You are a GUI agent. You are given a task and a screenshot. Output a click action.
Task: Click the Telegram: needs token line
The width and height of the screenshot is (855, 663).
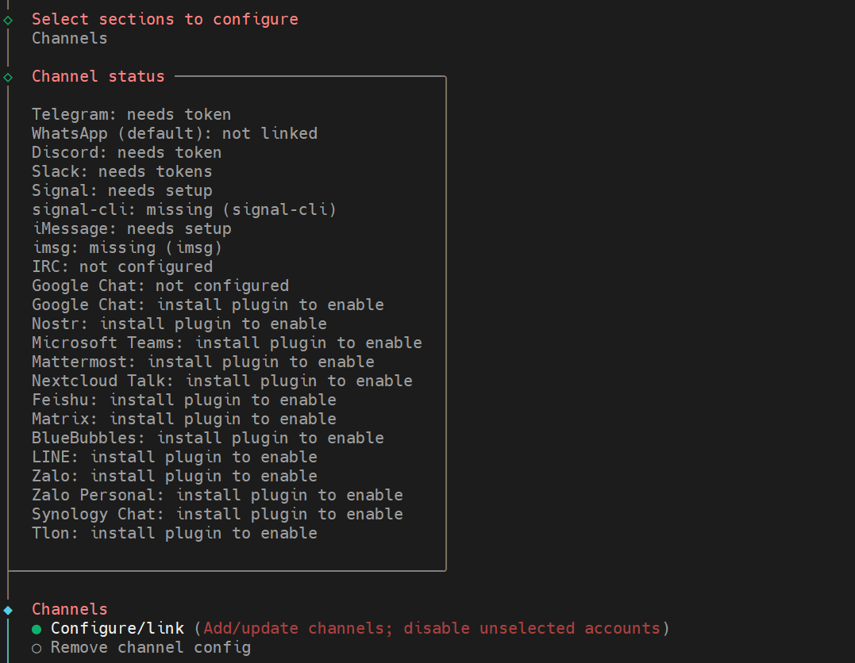point(131,114)
